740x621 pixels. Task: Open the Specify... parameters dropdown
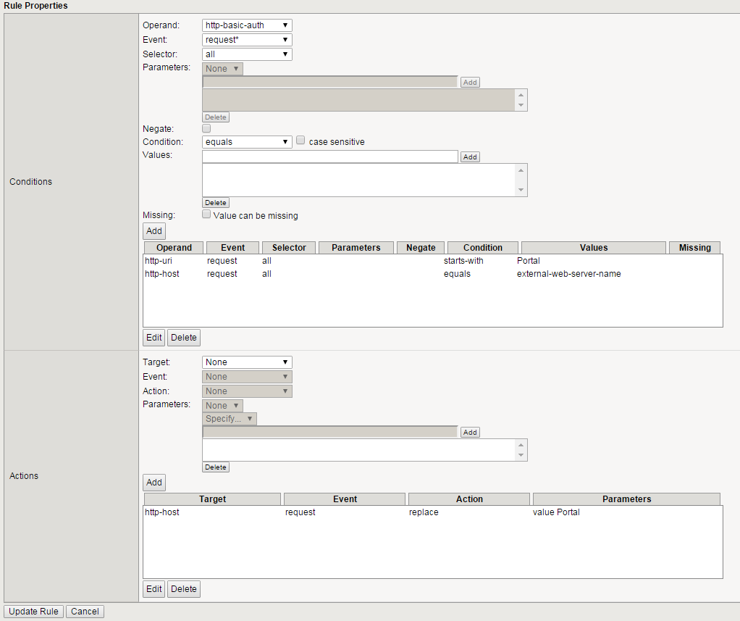tap(229, 418)
